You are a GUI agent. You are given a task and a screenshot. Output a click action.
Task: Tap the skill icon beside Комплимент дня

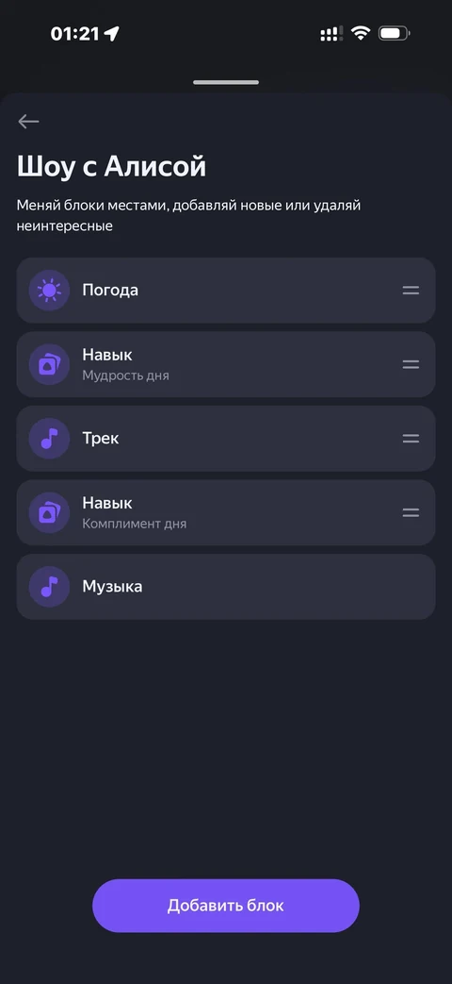pyautogui.click(x=50, y=512)
